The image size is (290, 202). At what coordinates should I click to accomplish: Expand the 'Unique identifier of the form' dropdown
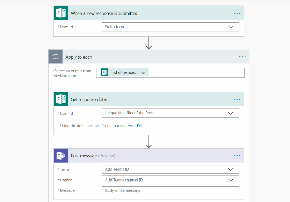tap(231, 113)
